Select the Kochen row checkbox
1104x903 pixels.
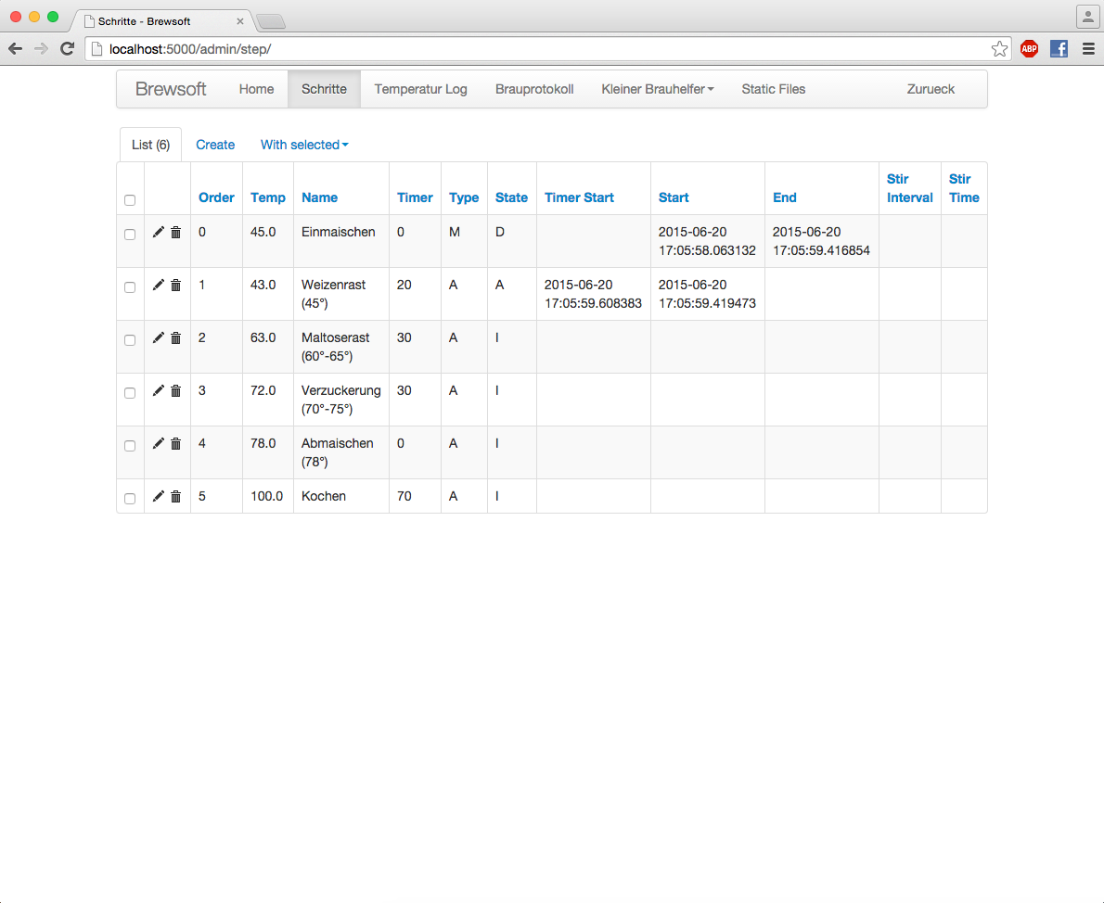(130, 499)
